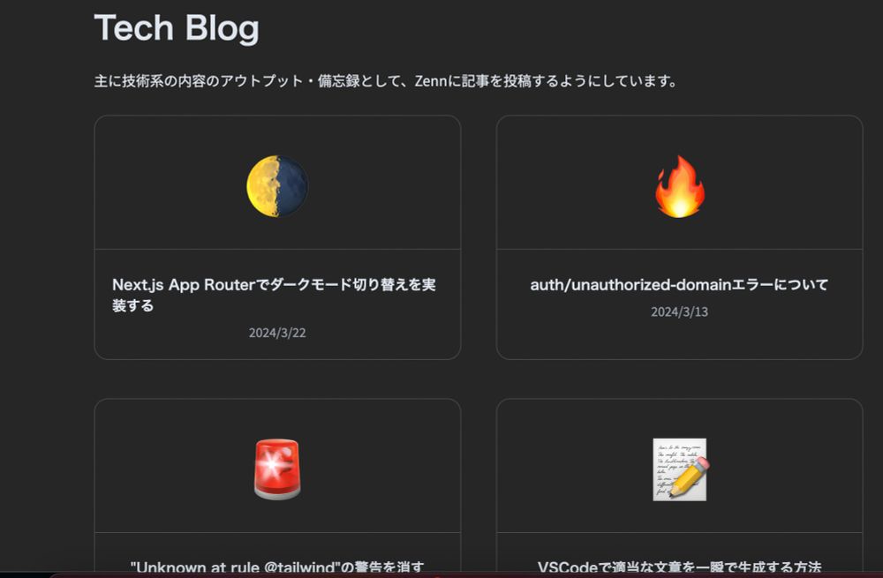Click the 2024/3/13 article date
The image size is (883, 578).
(679, 312)
